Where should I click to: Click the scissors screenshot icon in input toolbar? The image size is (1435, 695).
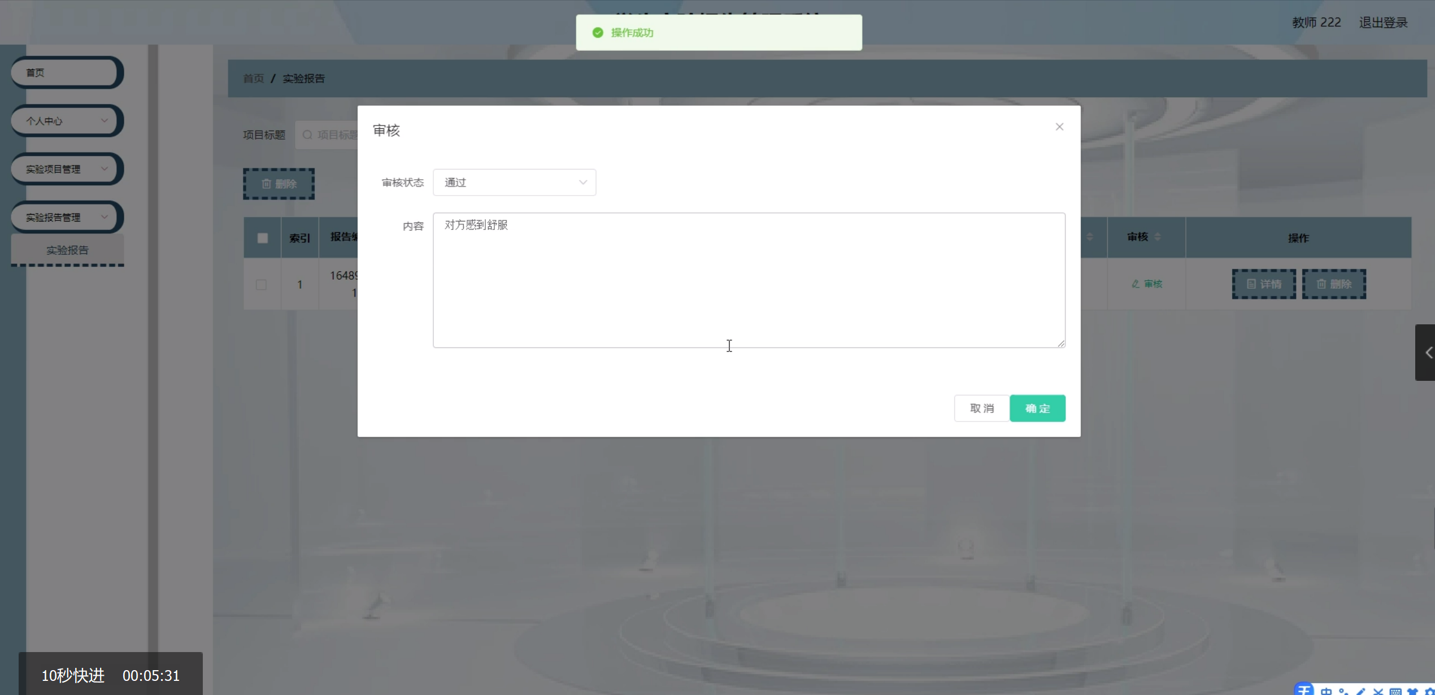pos(1379,691)
